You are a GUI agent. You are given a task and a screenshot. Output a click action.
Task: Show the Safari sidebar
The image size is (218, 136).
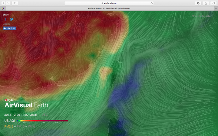(x=15, y=3)
